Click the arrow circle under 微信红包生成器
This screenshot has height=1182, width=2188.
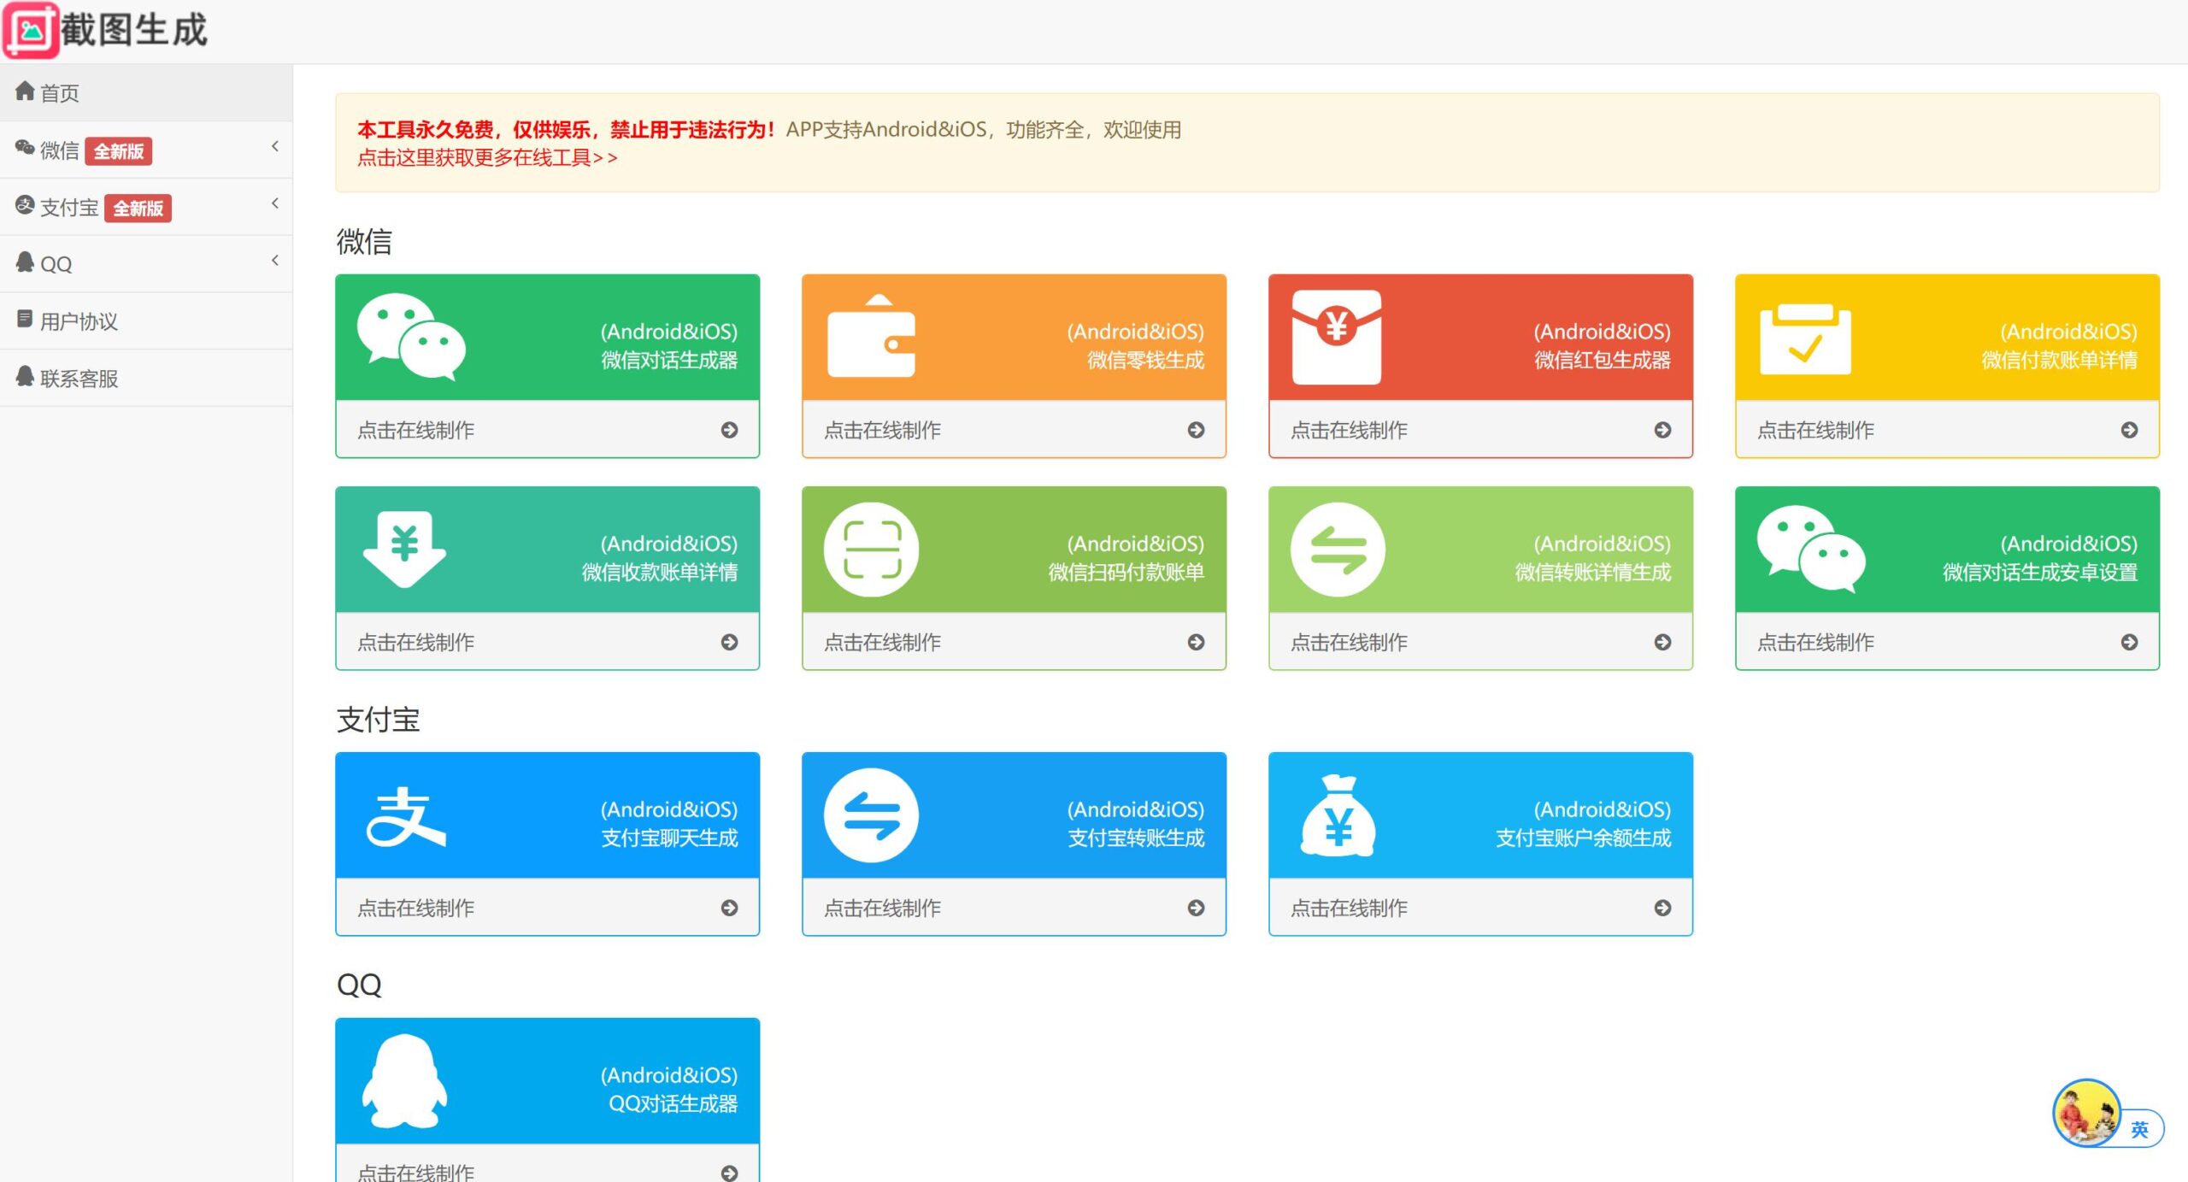coord(1662,430)
